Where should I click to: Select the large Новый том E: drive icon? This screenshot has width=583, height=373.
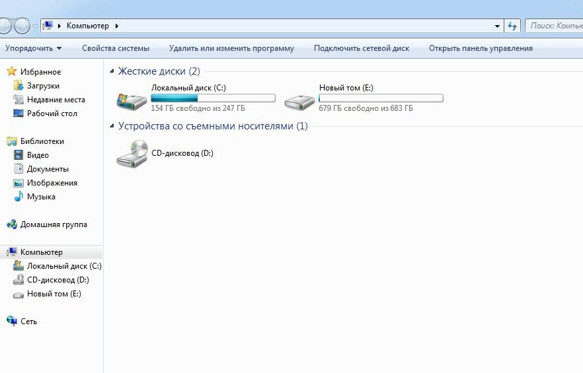coord(299,101)
